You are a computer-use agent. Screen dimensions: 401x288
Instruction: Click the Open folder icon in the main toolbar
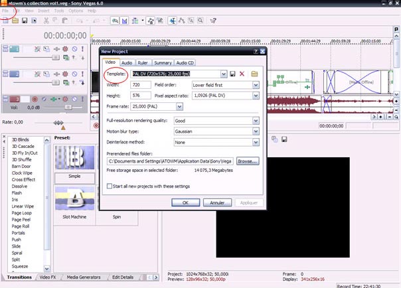click(15, 22)
